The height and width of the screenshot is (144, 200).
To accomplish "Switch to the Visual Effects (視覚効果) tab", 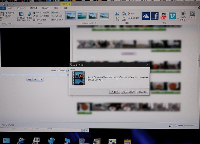I will click(x=34, y=8).
